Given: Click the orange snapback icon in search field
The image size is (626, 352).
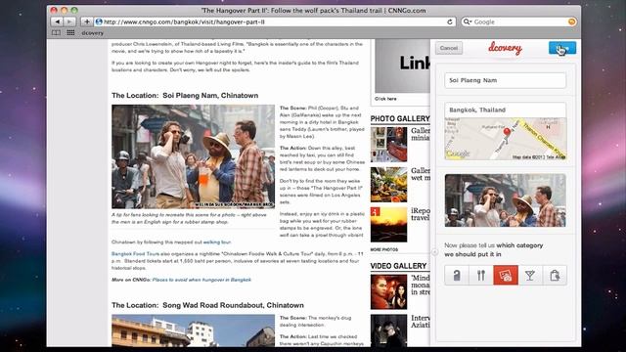Looking at the screenshot, I should click(x=571, y=22).
